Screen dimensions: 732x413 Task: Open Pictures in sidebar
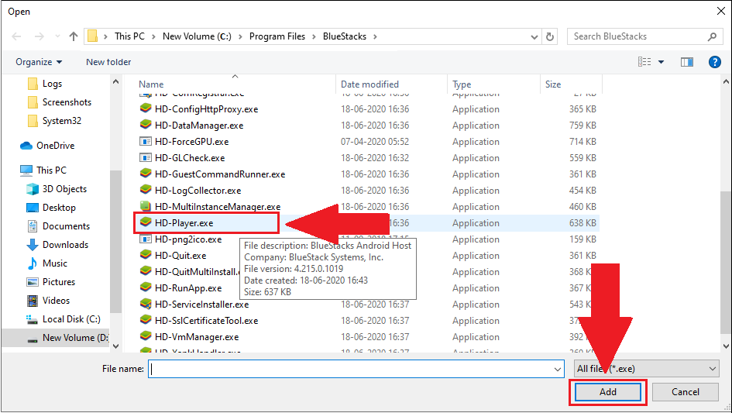pyautogui.click(x=51, y=282)
